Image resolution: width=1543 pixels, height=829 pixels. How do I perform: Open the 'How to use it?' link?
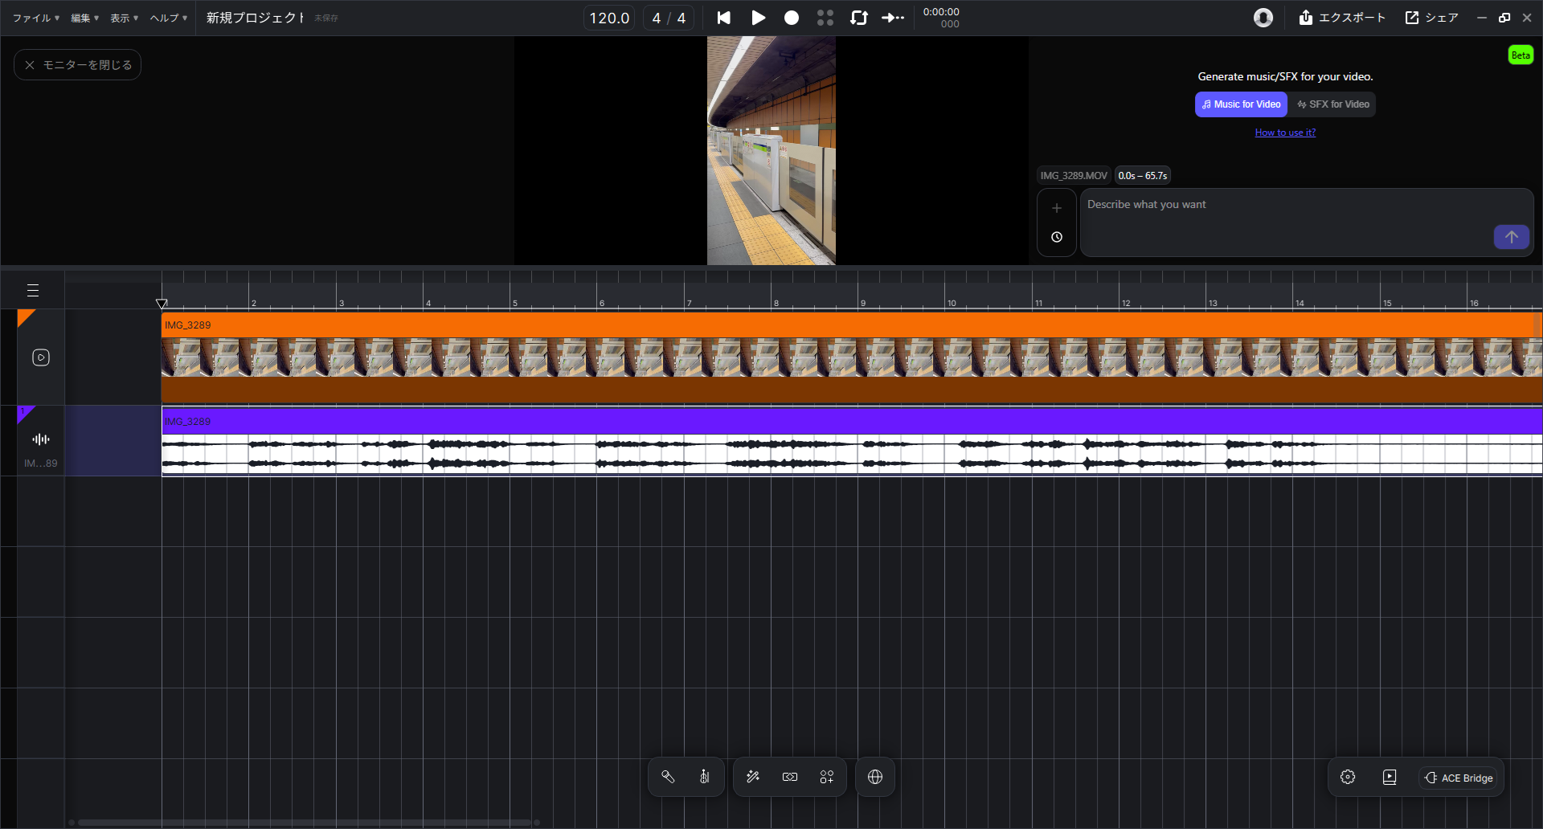(1285, 133)
